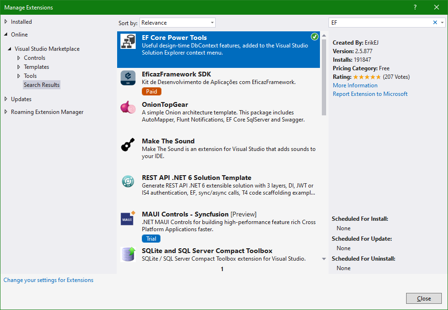The image size is (448, 310).
Task: Select the Updates tree item
Action: tap(21, 99)
